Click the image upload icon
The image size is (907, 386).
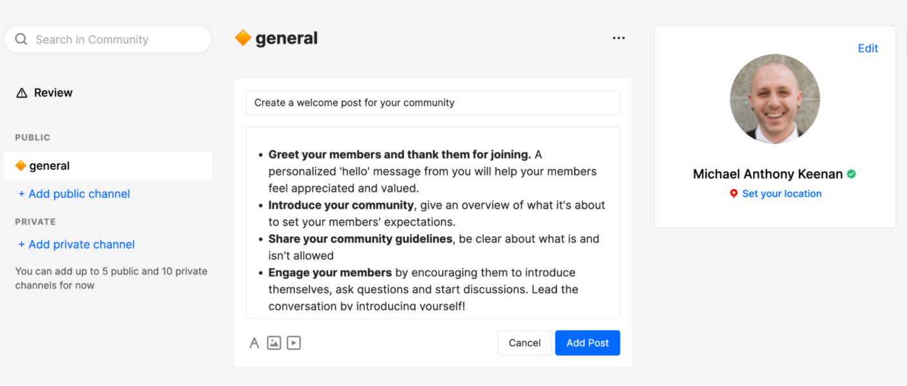point(274,343)
